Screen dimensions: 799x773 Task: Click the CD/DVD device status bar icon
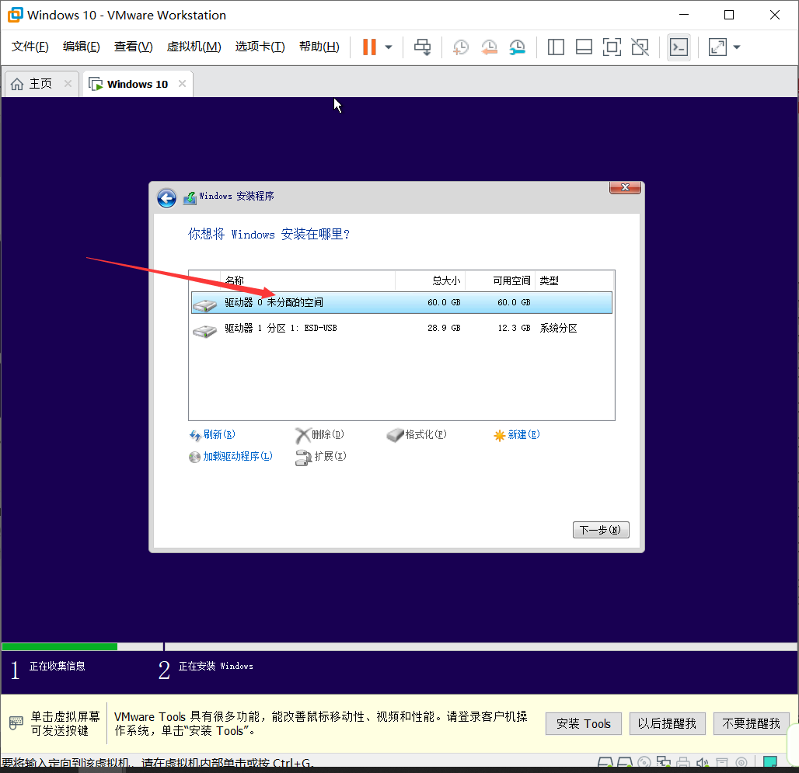click(x=644, y=762)
